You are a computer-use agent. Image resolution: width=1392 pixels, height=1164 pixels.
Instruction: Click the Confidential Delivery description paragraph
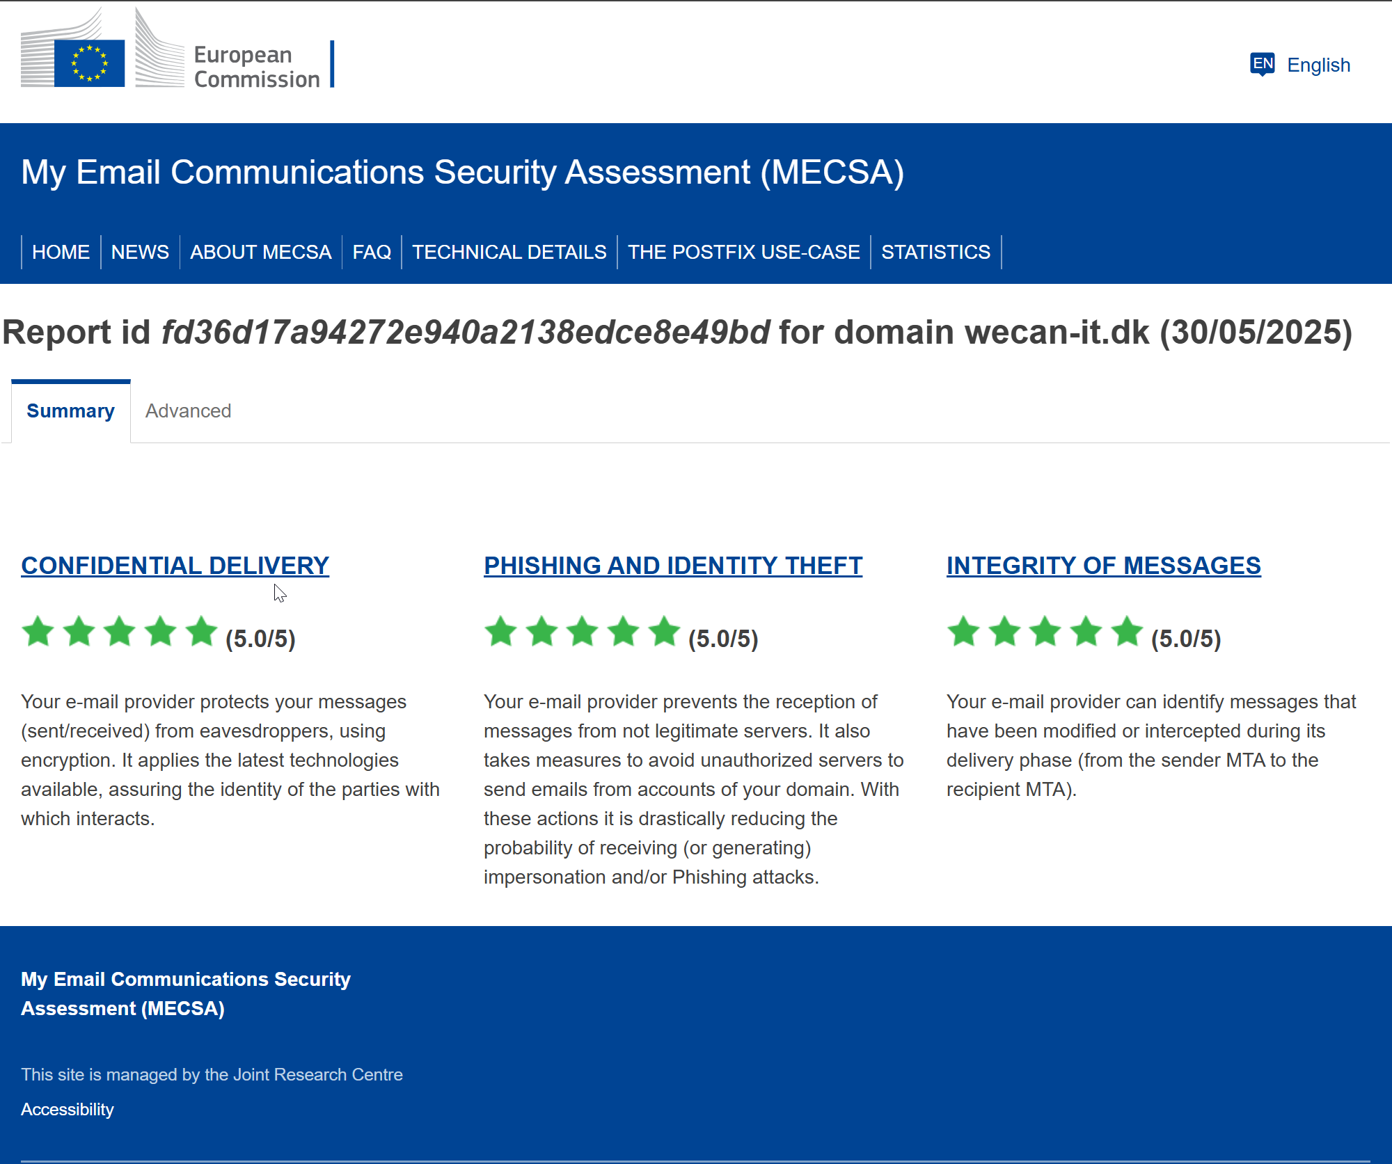(x=230, y=760)
